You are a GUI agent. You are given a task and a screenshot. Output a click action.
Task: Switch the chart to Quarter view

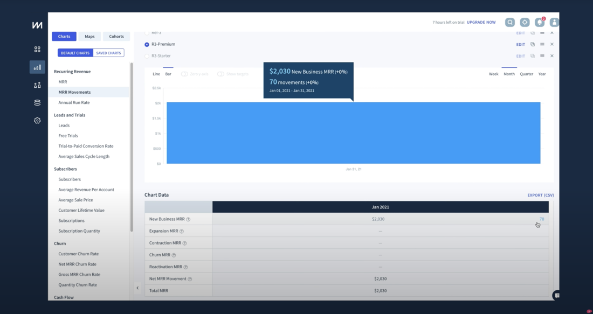(x=526, y=74)
